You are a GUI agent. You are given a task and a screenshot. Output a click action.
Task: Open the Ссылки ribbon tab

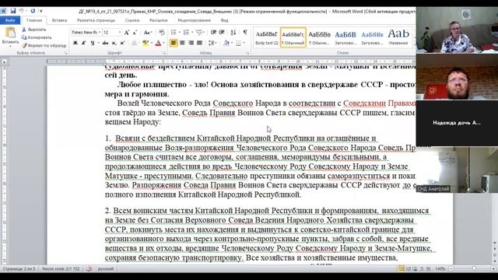point(132,20)
